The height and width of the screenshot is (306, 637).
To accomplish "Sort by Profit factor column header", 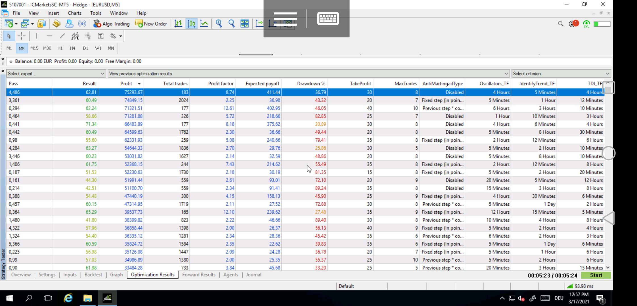I will 213,84.
